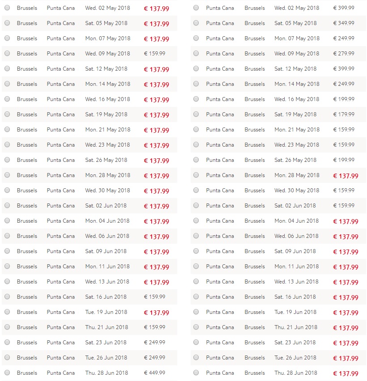Select outbound flight Sat. 23 Jun 2018 at €249.99

tap(7, 342)
